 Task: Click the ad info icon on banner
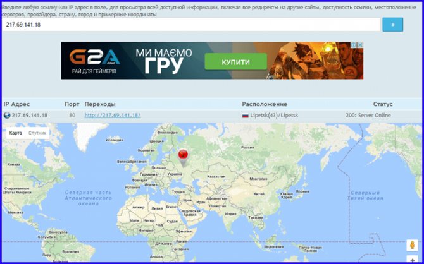pos(354,45)
